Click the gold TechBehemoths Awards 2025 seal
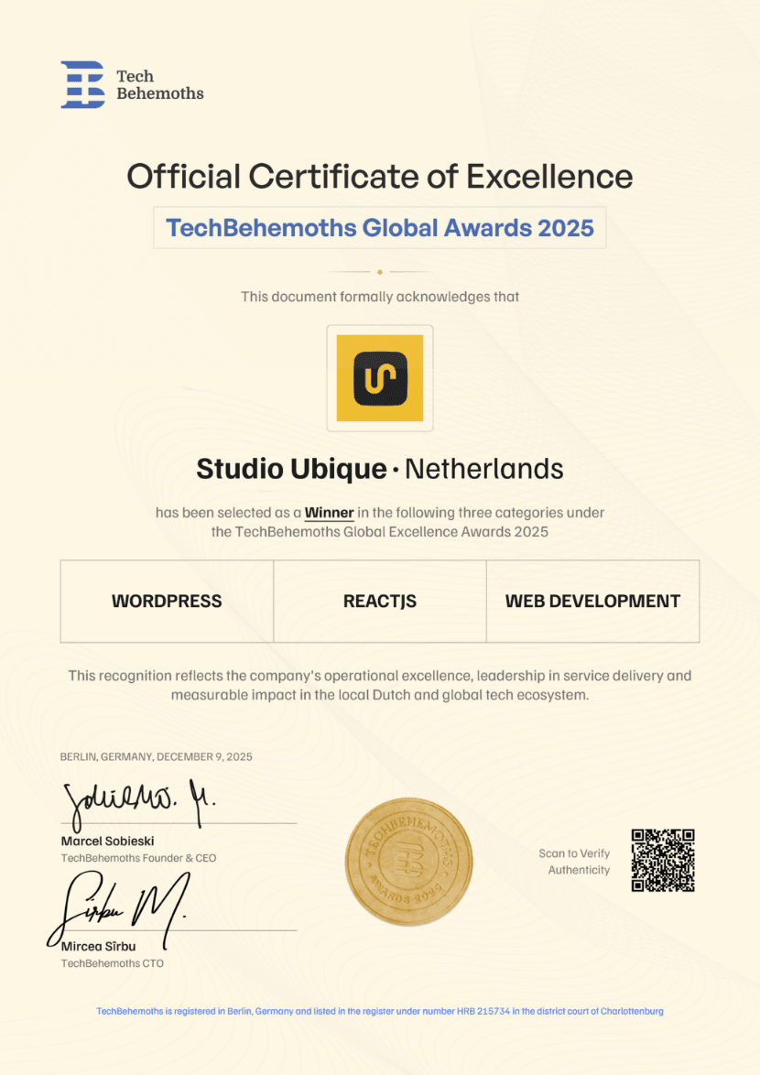This screenshot has width=760, height=1075. coord(408,860)
